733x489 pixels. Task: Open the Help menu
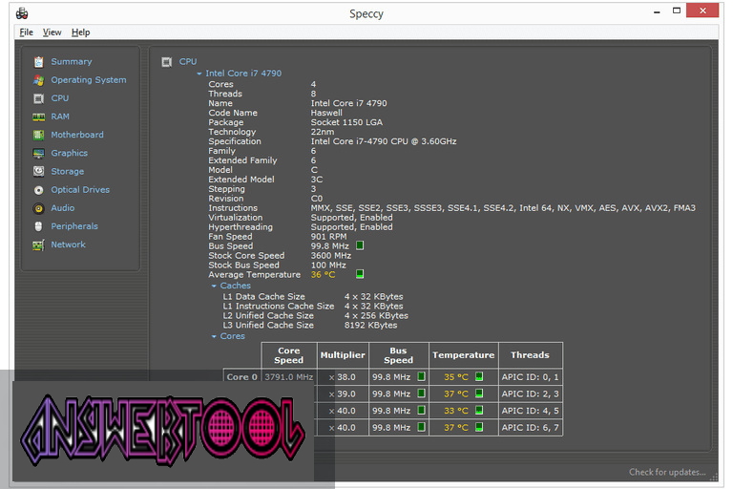click(x=80, y=32)
